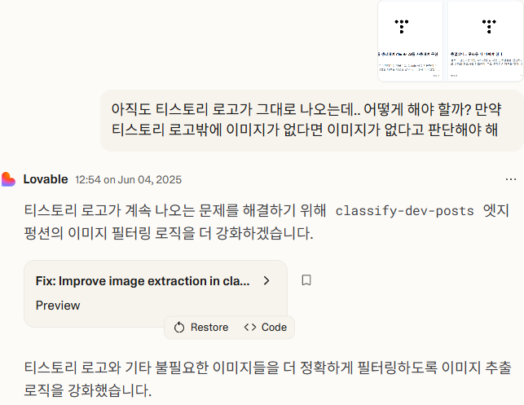
Task: Click the reply paragraph above Fix card
Action: point(266,222)
